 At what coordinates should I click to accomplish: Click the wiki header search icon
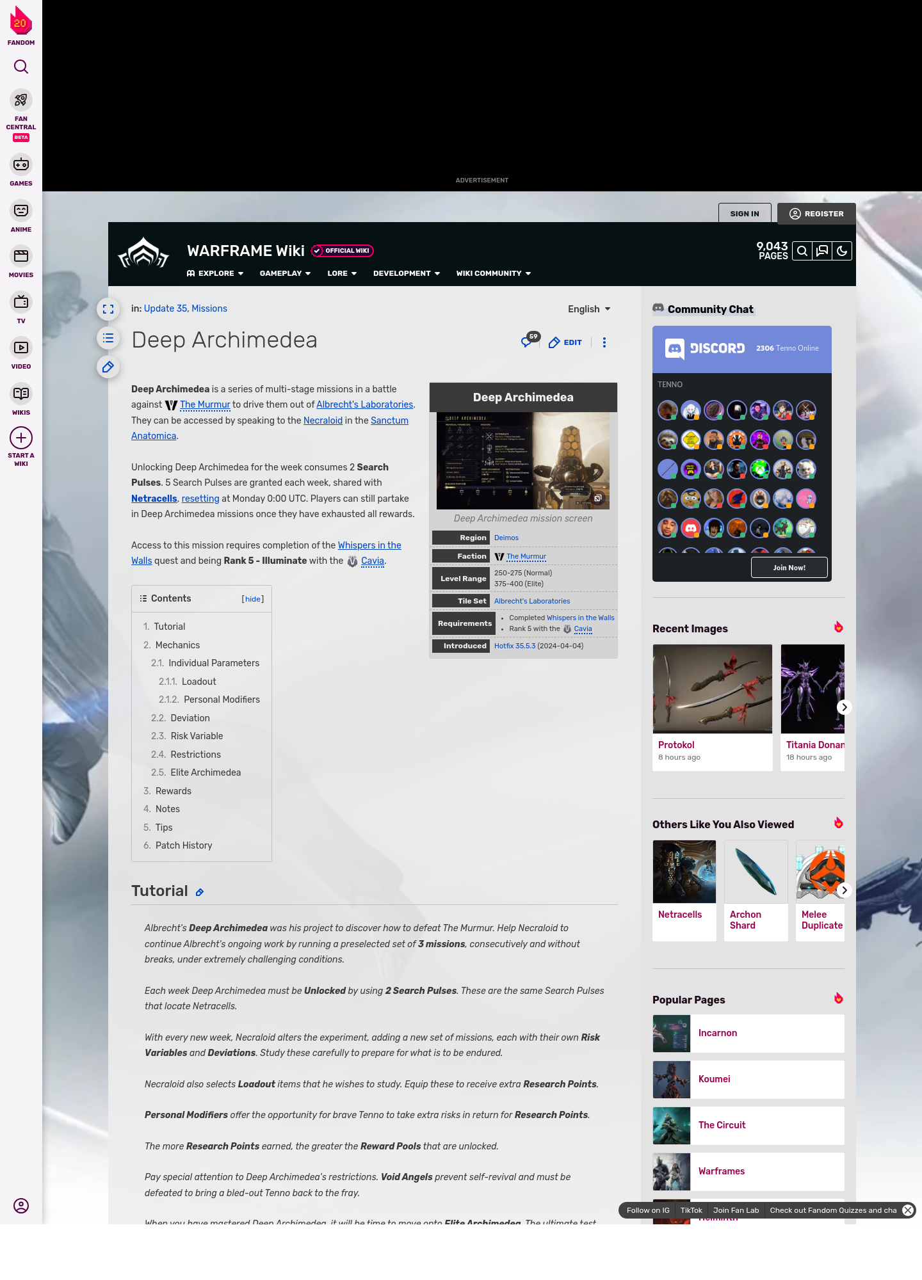[x=802, y=252]
